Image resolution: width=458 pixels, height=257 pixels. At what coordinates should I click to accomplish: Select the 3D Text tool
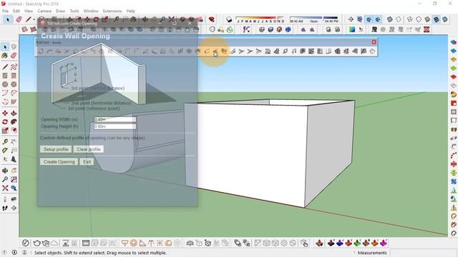[x=14, y=159]
